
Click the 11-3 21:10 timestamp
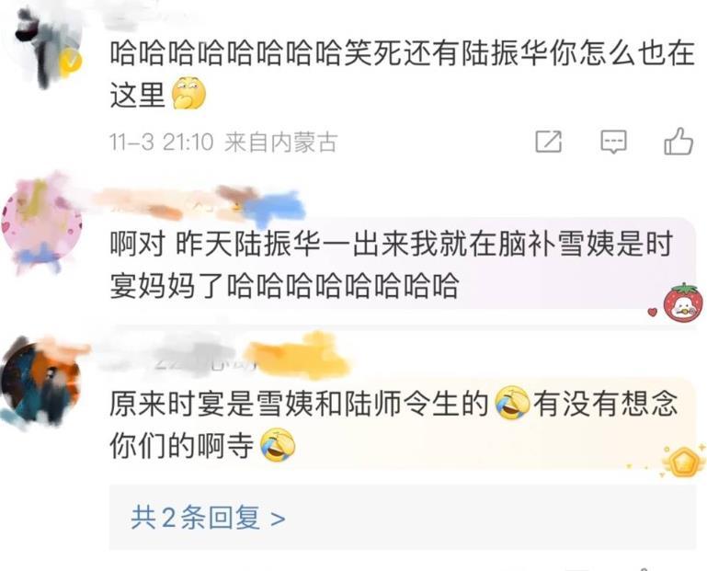tap(161, 143)
